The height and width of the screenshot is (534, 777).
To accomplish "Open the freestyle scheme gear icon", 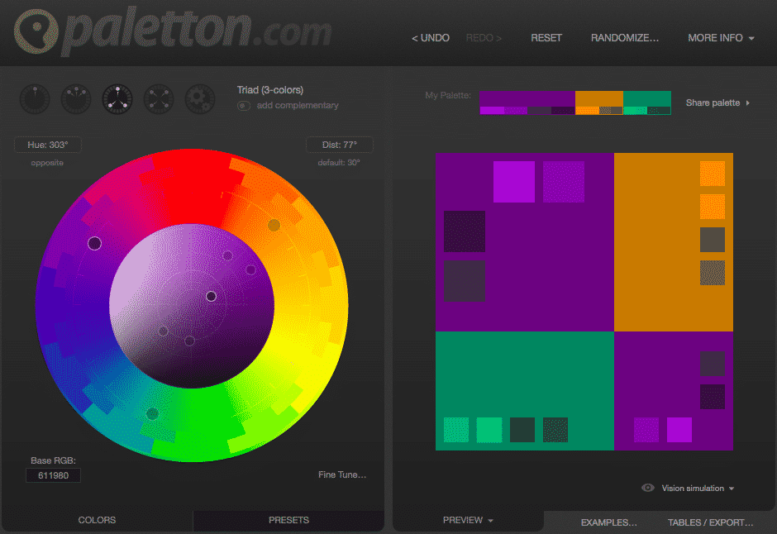I will coord(199,98).
